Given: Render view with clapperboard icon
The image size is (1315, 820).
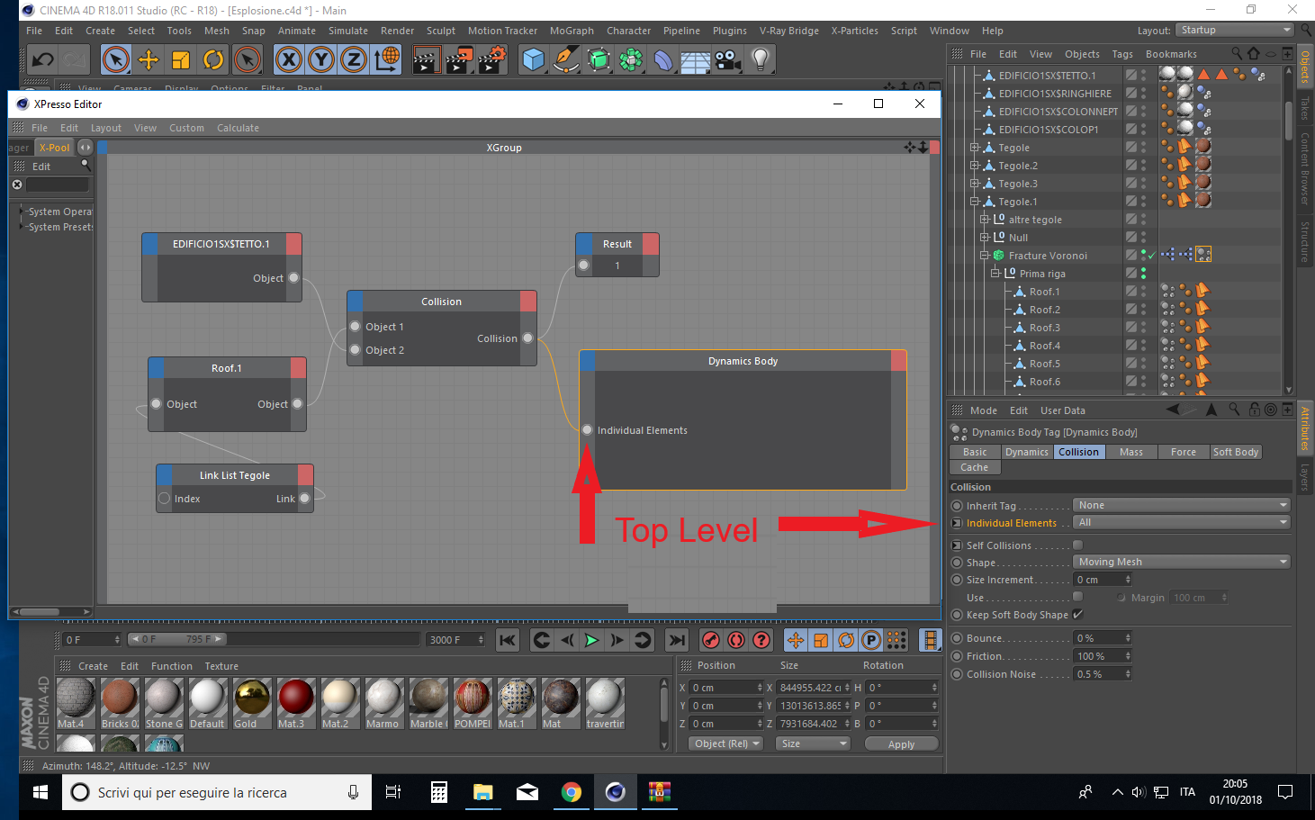Looking at the screenshot, I should coord(426,60).
